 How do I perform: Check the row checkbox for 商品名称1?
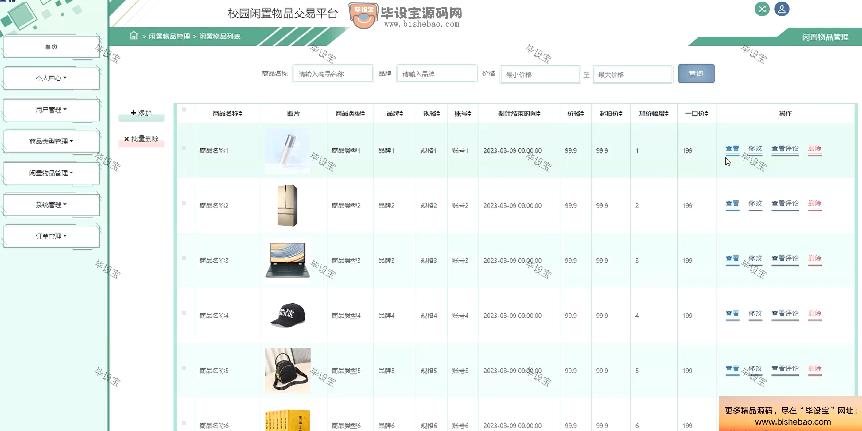pyautogui.click(x=184, y=148)
